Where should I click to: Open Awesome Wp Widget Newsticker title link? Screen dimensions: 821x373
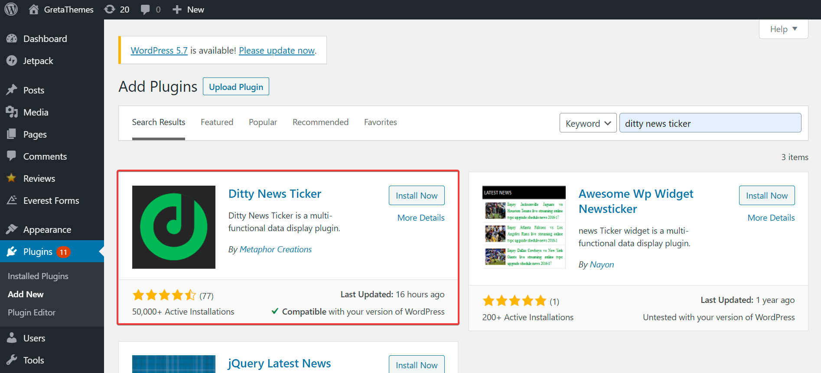tap(636, 201)
